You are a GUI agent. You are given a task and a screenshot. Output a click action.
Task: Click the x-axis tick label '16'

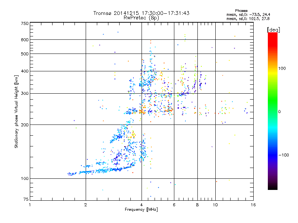(253, 205)
